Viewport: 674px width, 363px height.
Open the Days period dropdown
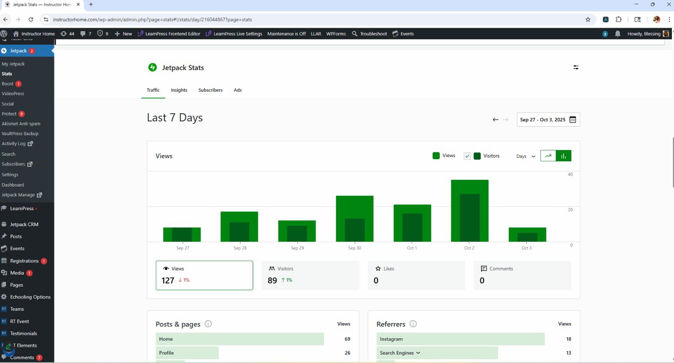click(x=526, y=156)
